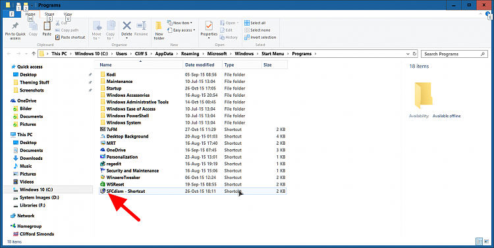Click the Properties icon
This screenshot has width=494, height=248.
tap(209, 26)
